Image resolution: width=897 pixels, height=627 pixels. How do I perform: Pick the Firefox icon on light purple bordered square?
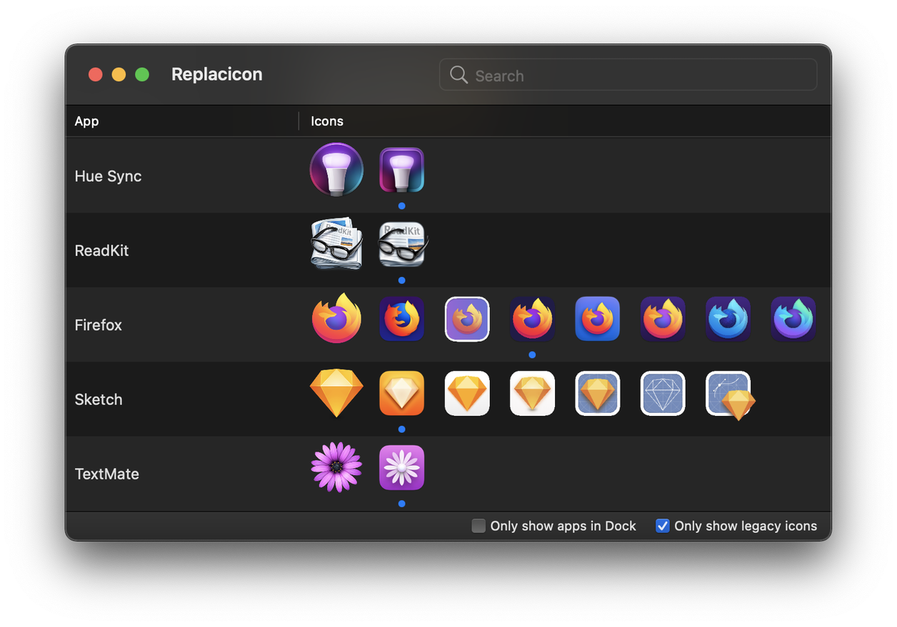click(467, 319)
